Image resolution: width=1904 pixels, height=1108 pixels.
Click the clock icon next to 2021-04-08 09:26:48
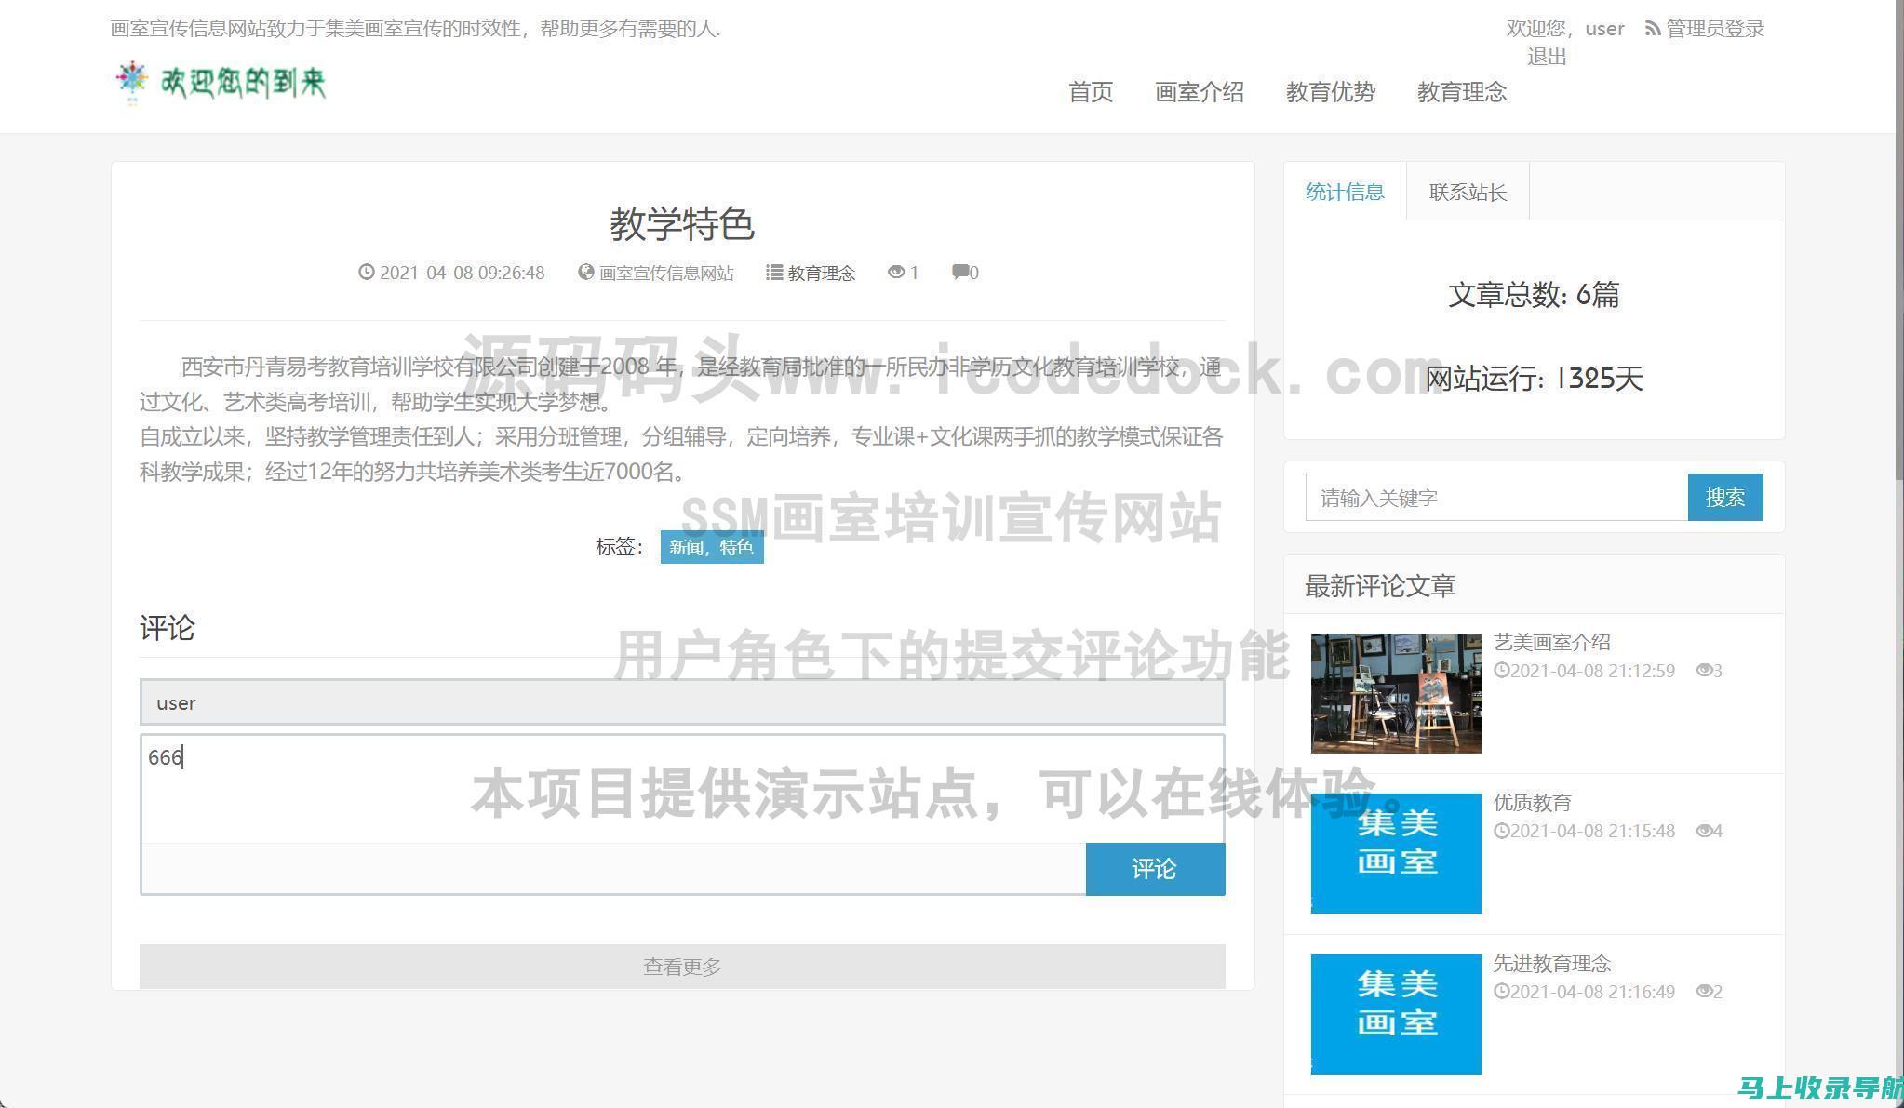tap(367, 272)
